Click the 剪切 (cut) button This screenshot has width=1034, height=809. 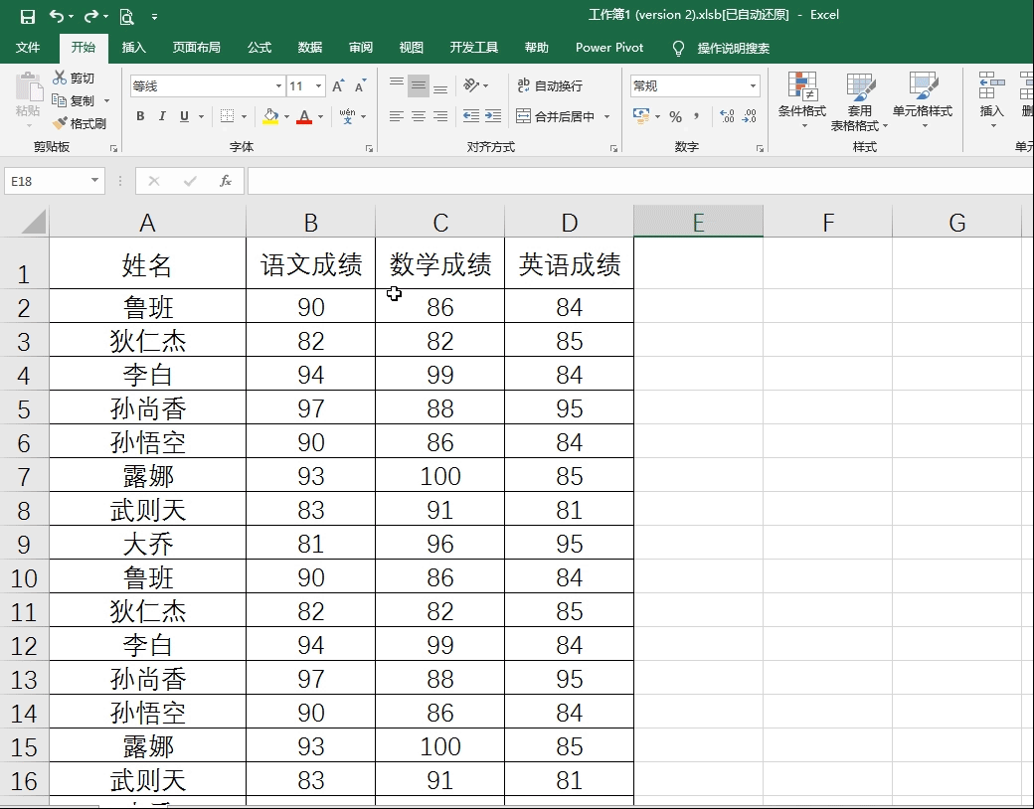coord(74,78)
